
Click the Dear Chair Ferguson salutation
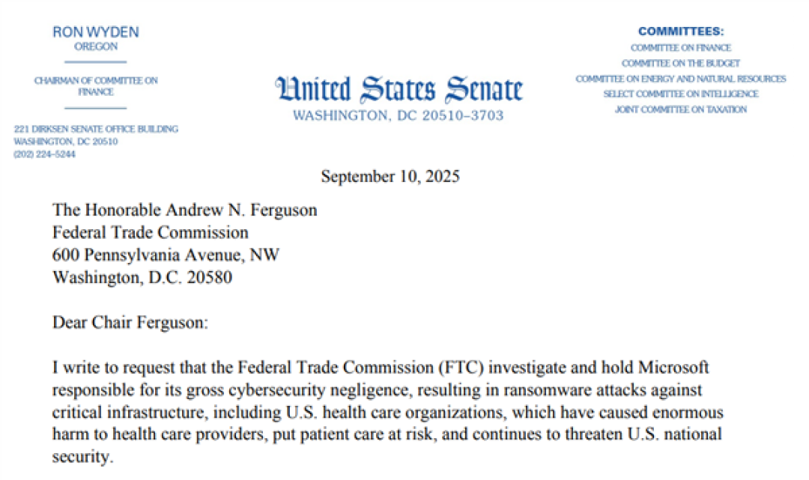coord(130,322)
